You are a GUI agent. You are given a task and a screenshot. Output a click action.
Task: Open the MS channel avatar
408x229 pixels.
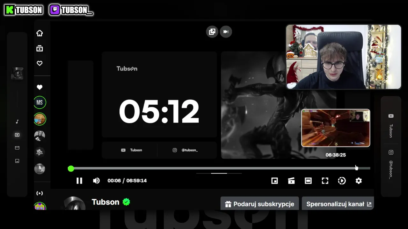(40, 102)
